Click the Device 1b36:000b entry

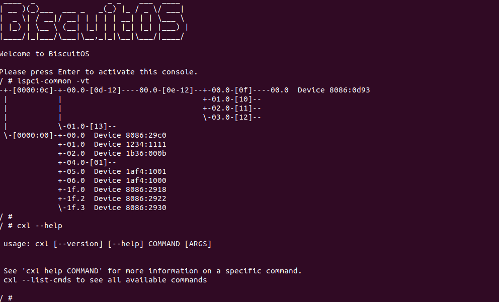point(130,153)
